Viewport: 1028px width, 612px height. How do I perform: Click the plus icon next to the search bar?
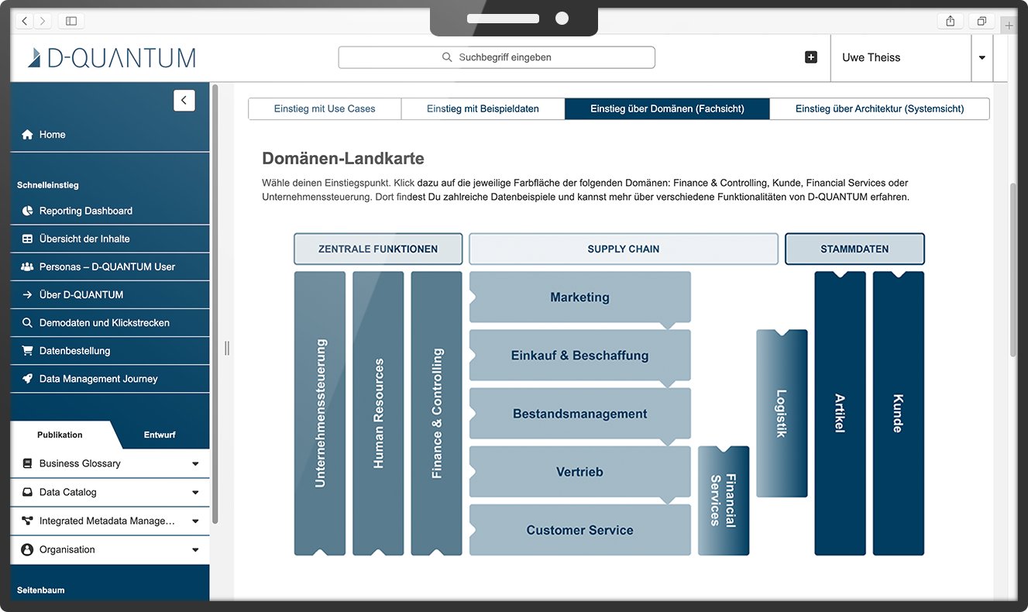click(810, 57)
